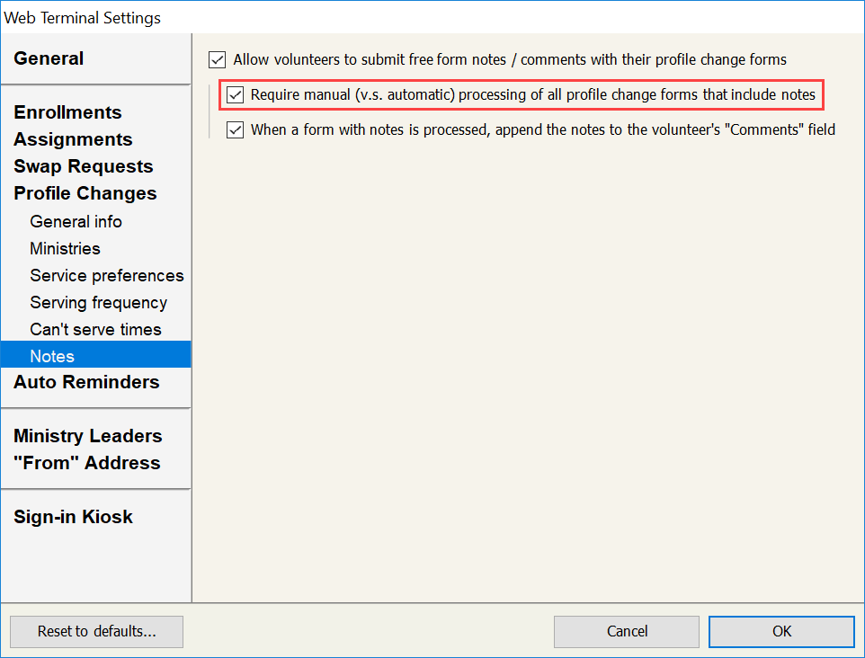The width and height of the screenshot is (865, 658).
Task: Toggle Require manual processing of forms checkbox
Action: click(236, 94)
